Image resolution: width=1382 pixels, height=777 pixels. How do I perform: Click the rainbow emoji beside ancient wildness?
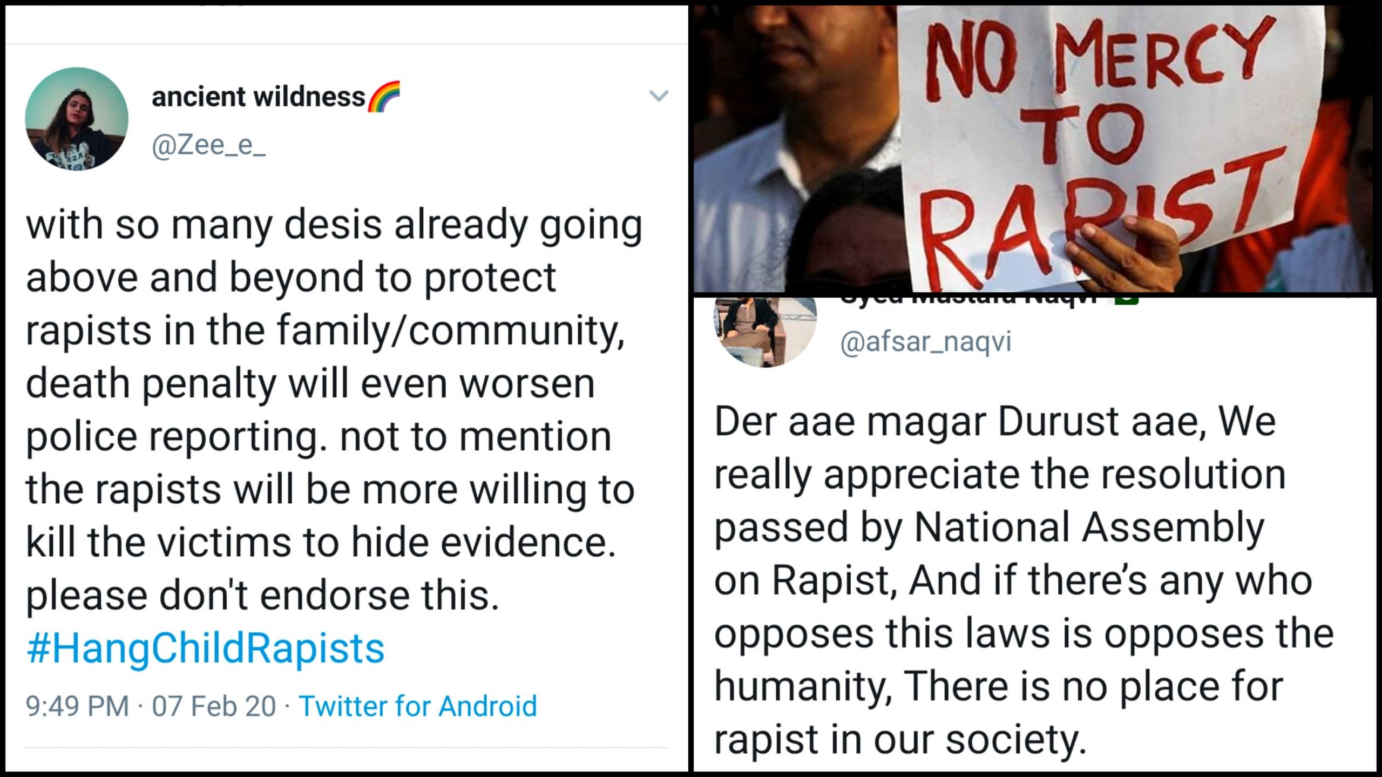coord(384,97)
